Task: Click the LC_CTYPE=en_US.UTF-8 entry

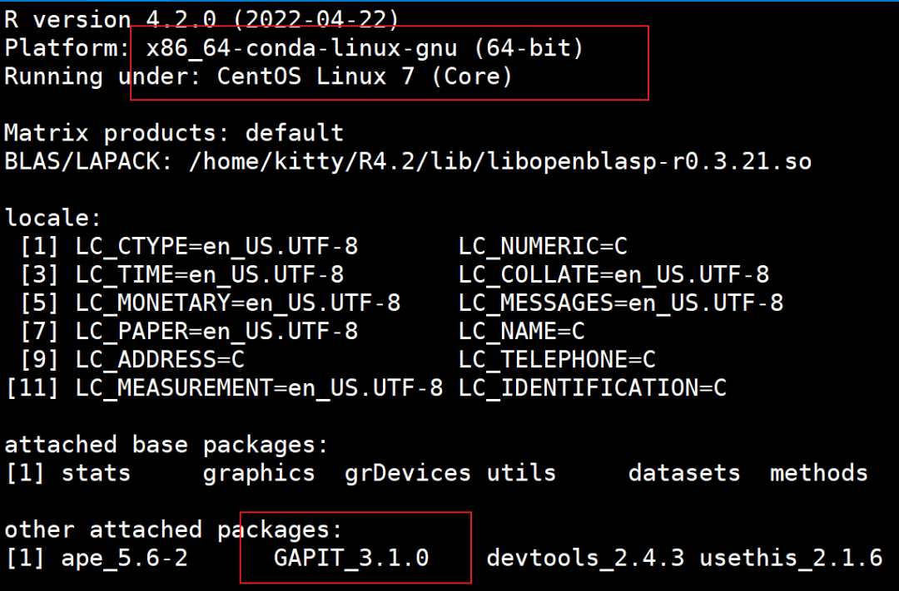Action: click(216, 247)
